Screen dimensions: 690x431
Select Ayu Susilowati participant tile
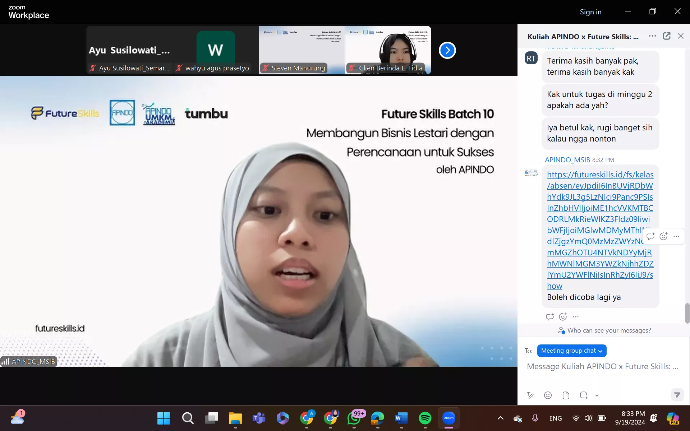pos(129,50)
